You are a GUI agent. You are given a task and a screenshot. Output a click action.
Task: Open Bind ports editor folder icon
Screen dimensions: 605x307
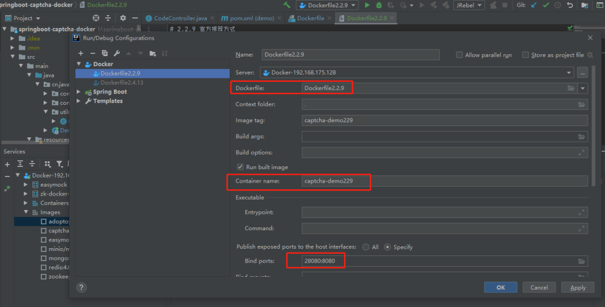pos(581,261)
